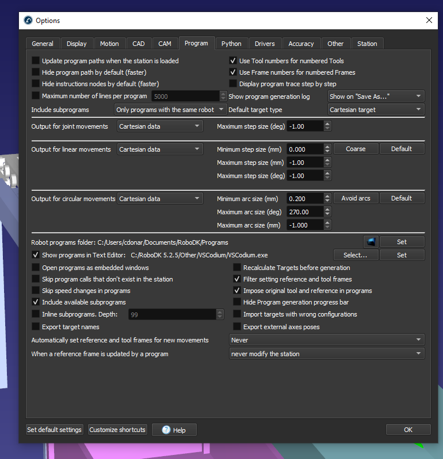Toggle Include available subprograms checkbox
The image size is (443, 459).
point(36,302)
